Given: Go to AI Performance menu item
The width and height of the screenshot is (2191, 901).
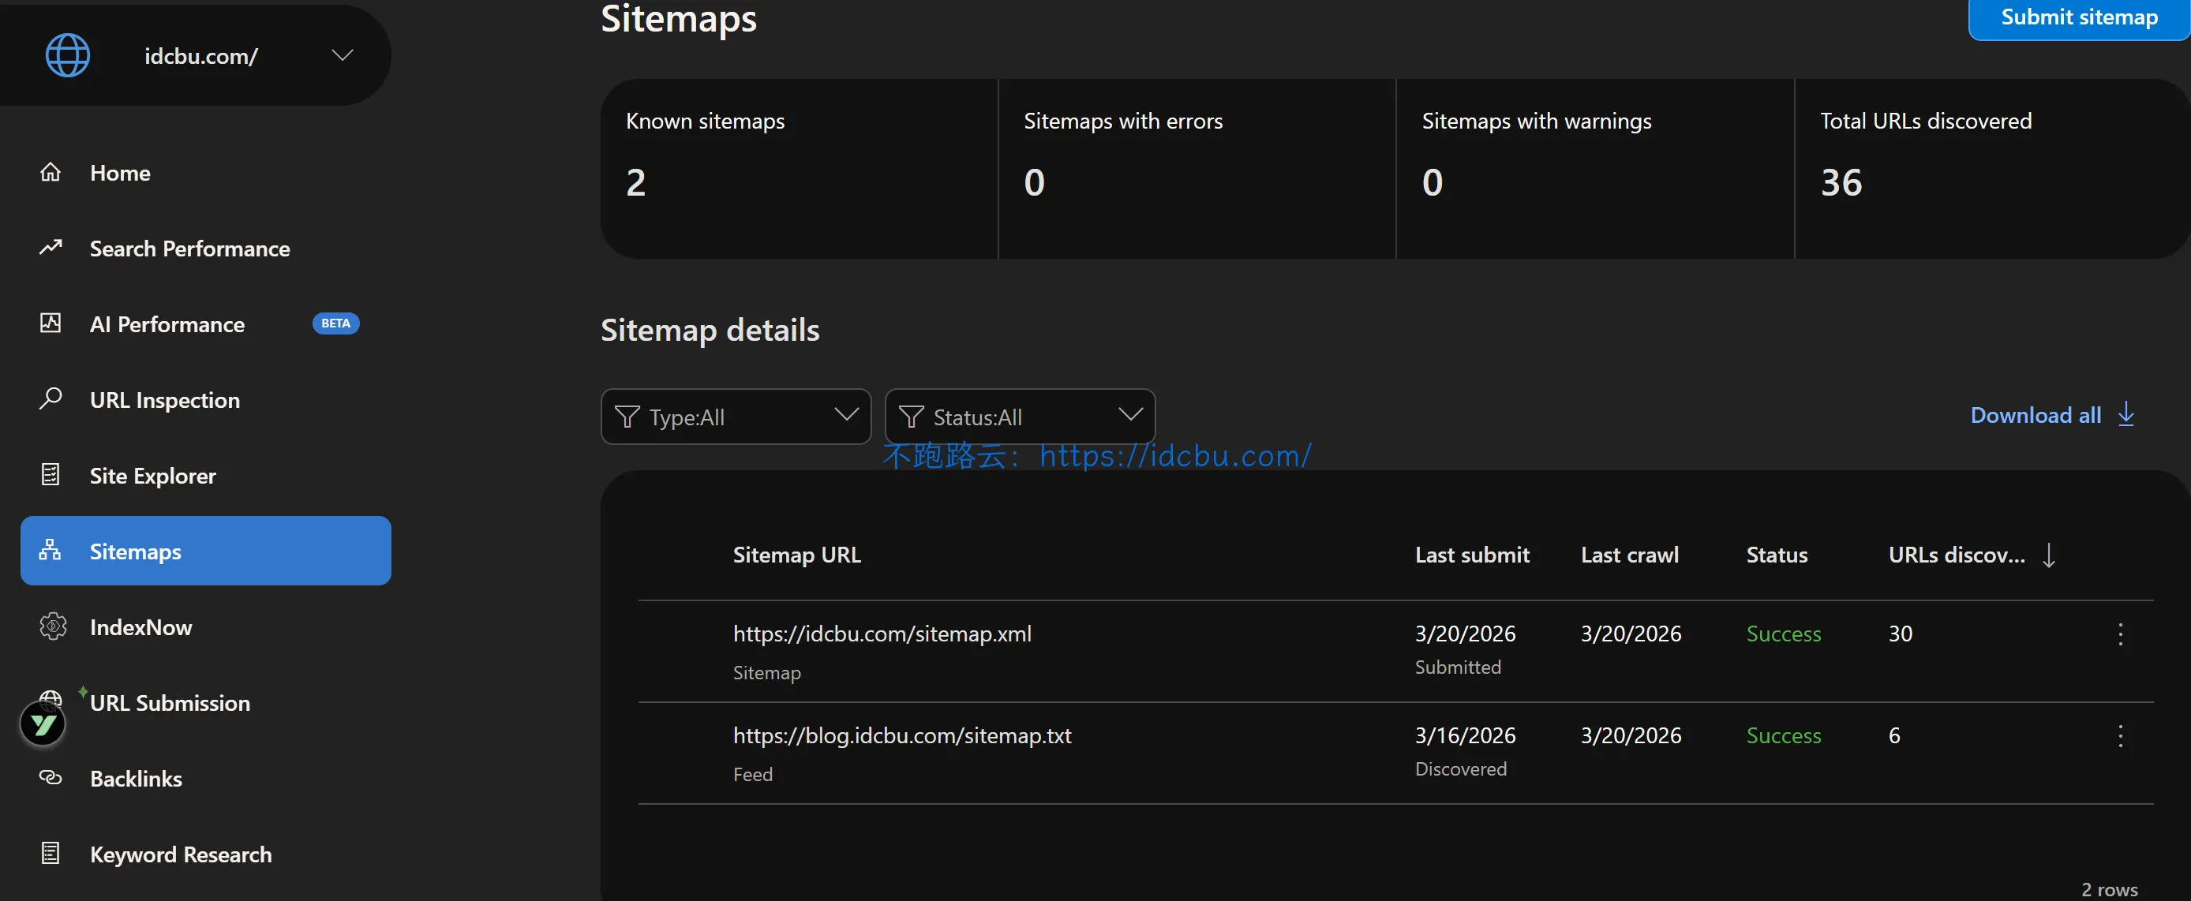Looking at the screenshot, I should (167, 323).
